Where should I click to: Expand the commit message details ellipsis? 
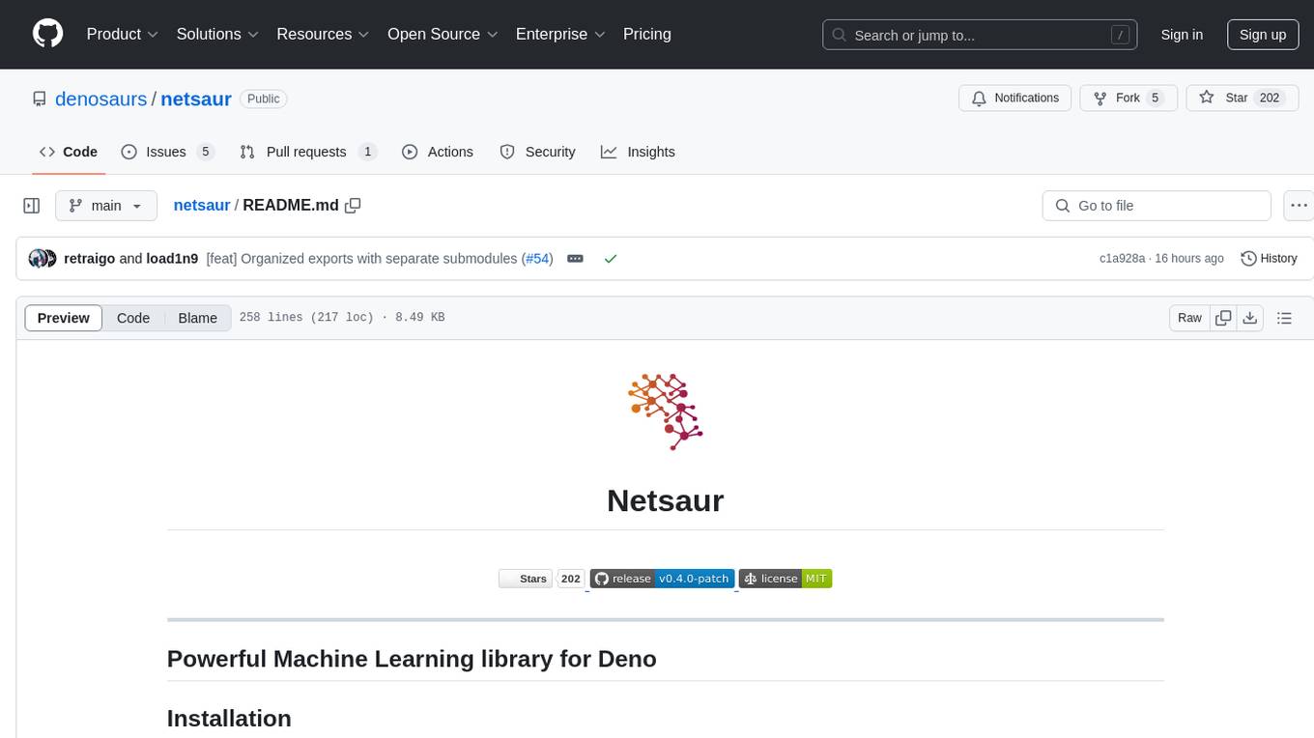point(575,259)
